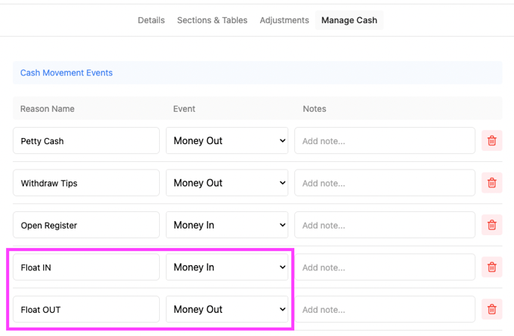The height and width of the screenshot is (336, 514).
Task: Remove the Float OUT reason
Action: [492, 309]
